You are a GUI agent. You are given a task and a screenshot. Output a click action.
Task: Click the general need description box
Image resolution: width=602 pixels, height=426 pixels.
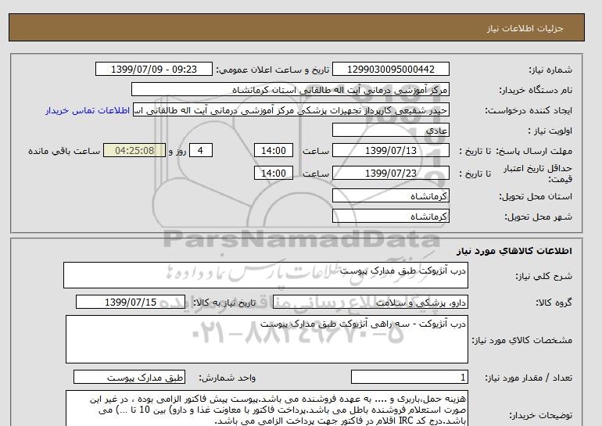(x=266, y=275)
